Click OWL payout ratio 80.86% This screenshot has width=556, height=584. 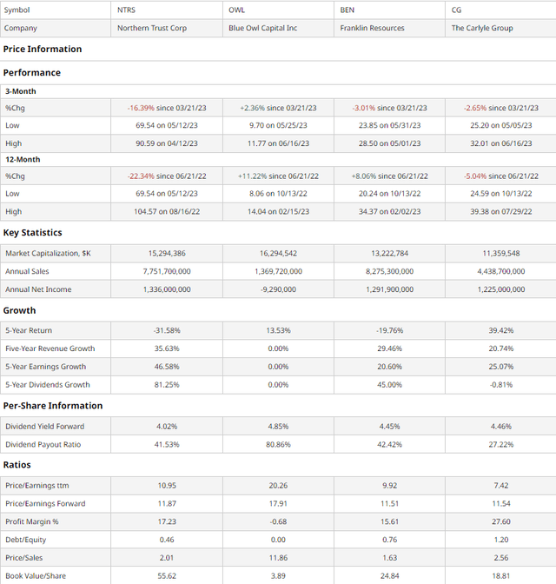point(278,444)
